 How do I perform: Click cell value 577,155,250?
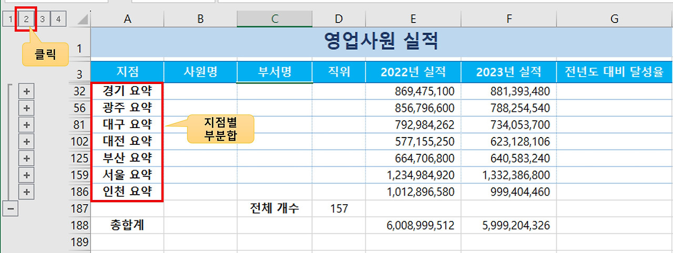pyautogui.click(x=413, y=141)
